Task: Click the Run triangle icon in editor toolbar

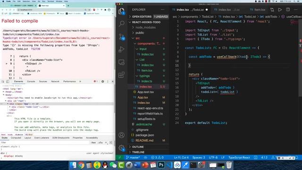Action: pos(280,9)
